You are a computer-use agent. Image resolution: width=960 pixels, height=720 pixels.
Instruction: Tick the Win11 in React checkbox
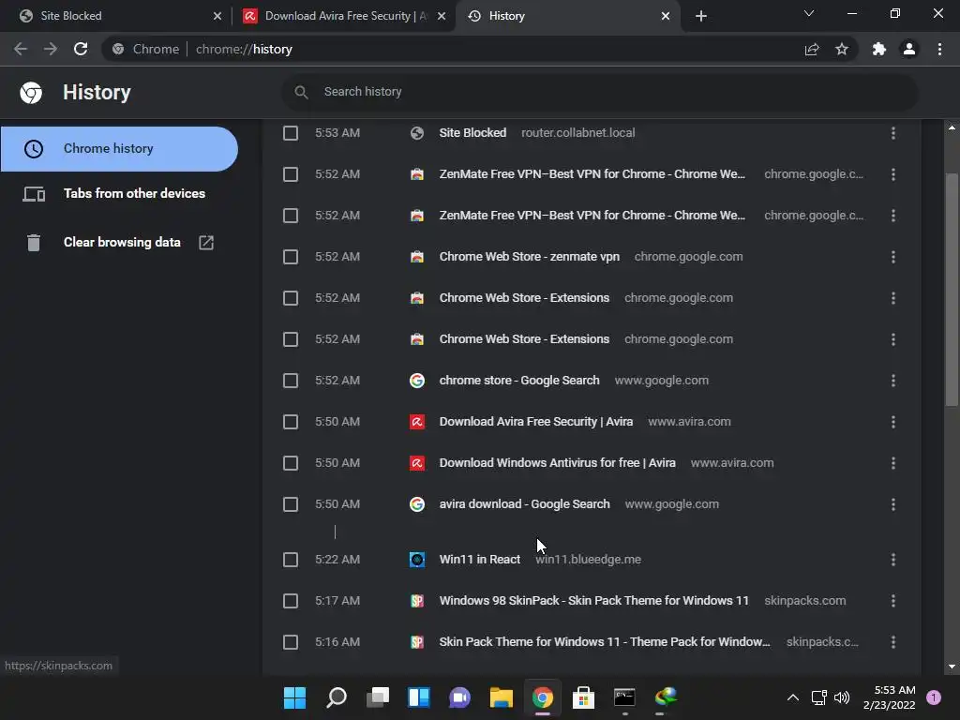291,560
